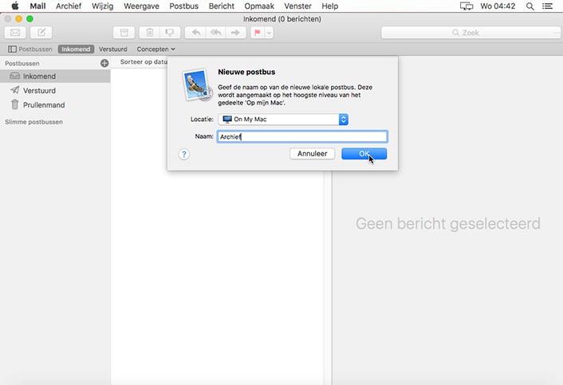This screenshot has height=385, width=563.
Task: Click into the Naam text field
Action: (x=301, y=136)
